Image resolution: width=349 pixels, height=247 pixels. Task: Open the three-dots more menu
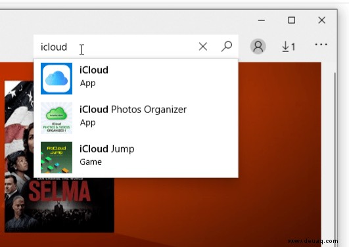point(321,45)
